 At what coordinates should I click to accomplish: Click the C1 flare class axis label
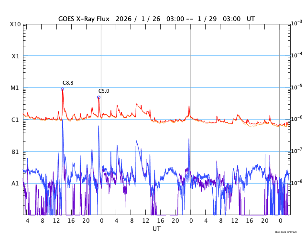coord(15,120)
